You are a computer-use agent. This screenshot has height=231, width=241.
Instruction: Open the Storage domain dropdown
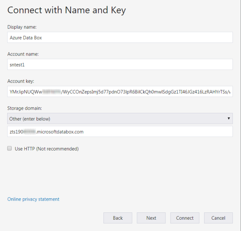click(x=120, y=119)
